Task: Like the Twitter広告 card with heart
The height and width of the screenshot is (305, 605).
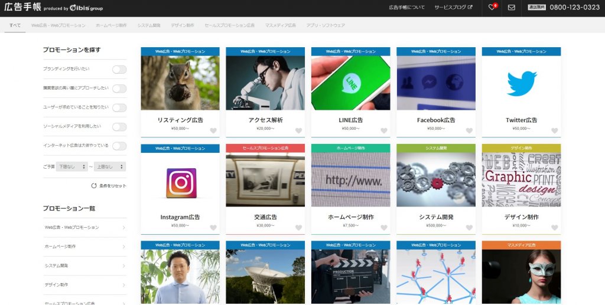Action: point(554,130)
